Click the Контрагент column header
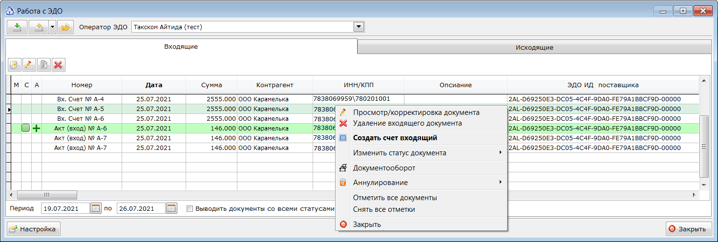The image size is (718, 242). (275, 85)
